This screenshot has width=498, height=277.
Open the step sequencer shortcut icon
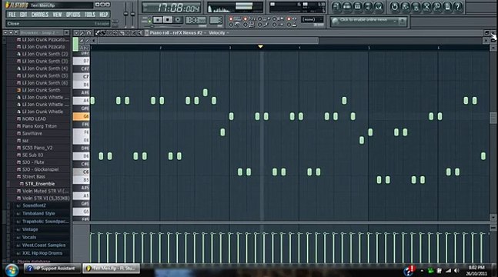tap(347, 7)
